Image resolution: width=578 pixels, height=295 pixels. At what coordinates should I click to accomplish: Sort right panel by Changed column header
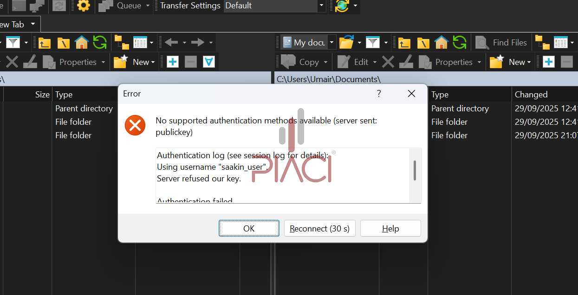click(x=531, y=95)
